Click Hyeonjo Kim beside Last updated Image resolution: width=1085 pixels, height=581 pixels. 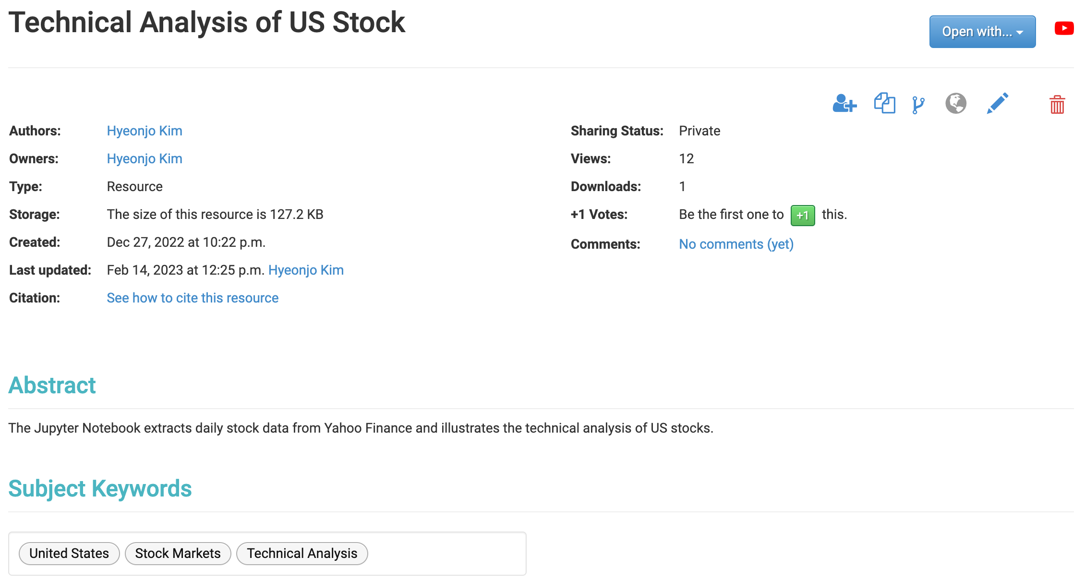tap(306, 270)
